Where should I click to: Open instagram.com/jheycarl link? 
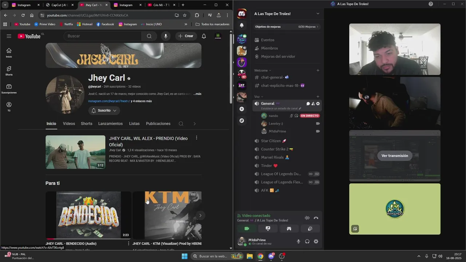point(109,101)
